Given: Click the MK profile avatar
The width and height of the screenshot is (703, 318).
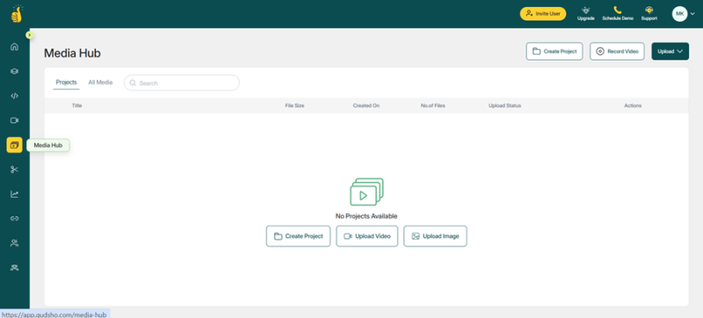Looking at the screenshot, I should (x=679, y=14).
